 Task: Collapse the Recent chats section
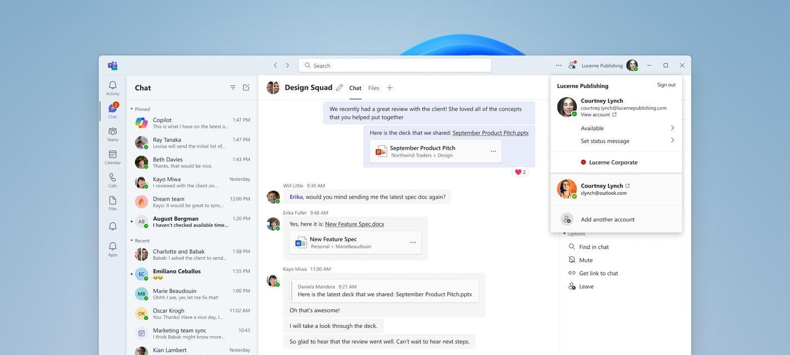[140, 241]
